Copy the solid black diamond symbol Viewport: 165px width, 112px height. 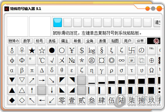12,100
